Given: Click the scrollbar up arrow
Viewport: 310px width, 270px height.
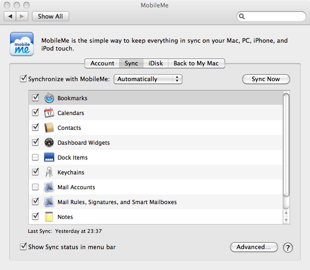Looking at the screenshot, I should [286, 213].
